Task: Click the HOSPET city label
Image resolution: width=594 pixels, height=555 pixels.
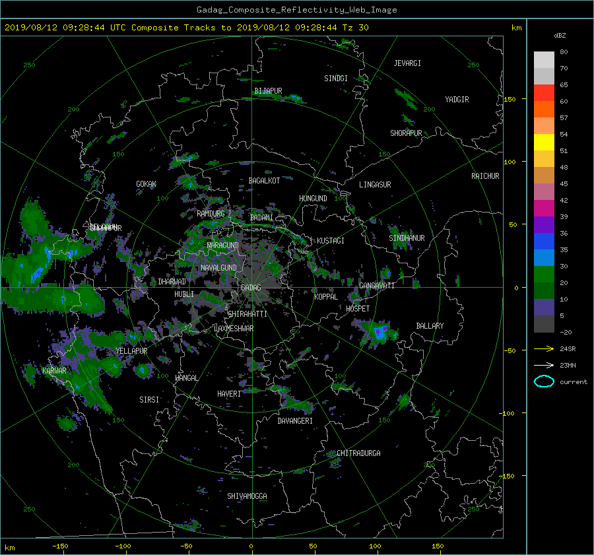Action: (358, 309)
